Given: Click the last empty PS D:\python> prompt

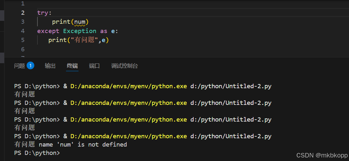Looking at the screenshot, I should tap(37, 153).
